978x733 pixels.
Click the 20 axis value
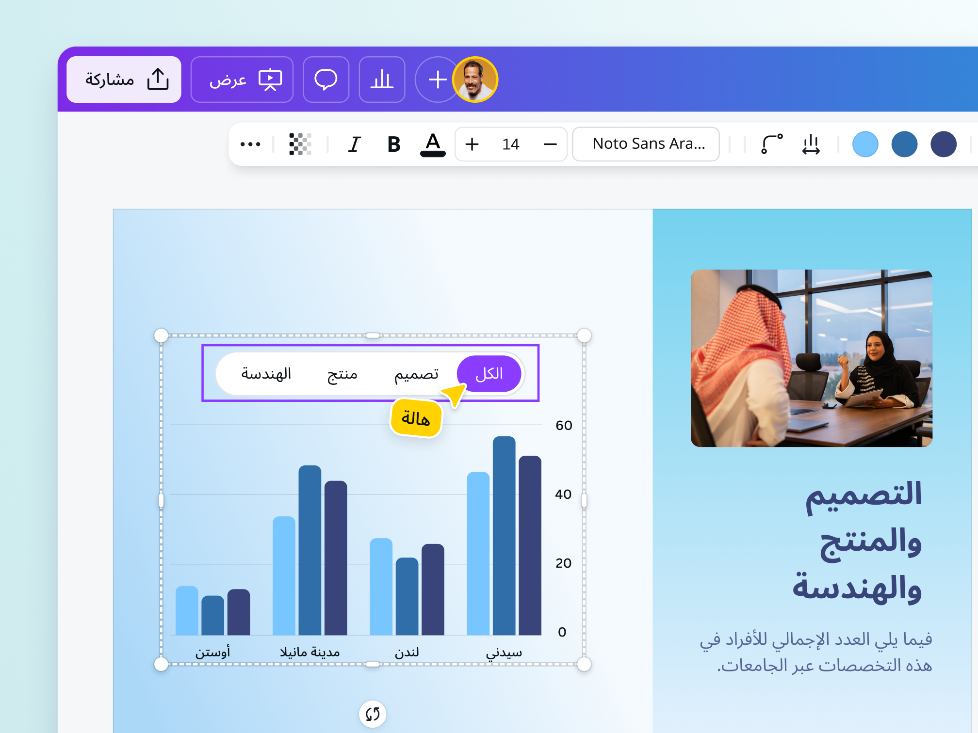coord(564,563)
